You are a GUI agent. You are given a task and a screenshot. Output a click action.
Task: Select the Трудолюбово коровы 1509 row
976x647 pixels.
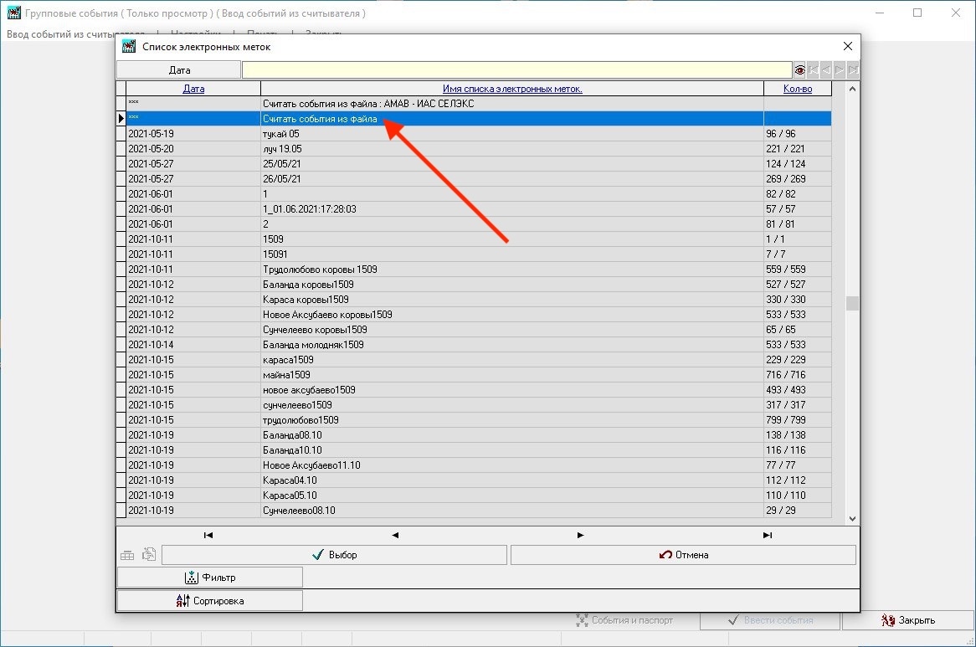479,270
